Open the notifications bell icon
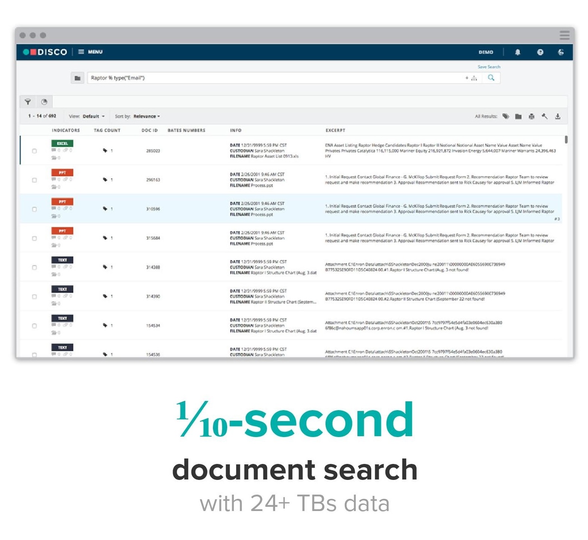 pos(517,52)
